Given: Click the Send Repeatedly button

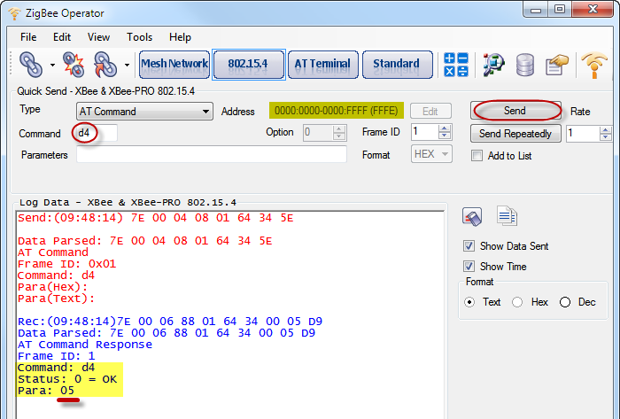Looking at the screenshot, I should (515, 134).
